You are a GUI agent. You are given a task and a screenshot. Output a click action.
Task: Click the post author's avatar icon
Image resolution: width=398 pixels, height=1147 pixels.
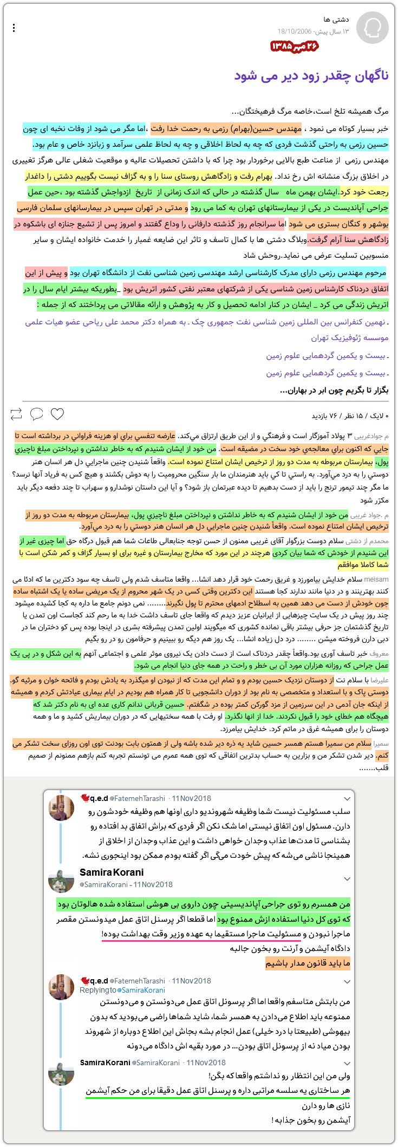(373, 28)
